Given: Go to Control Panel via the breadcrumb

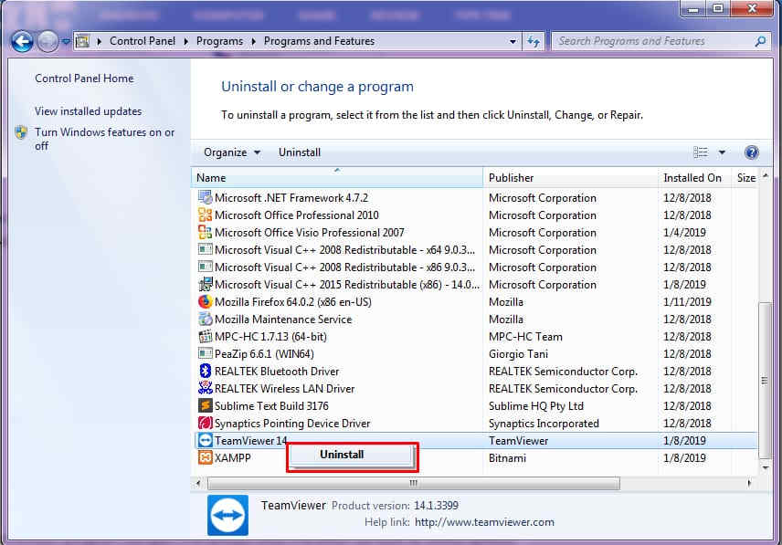Looking at the screenshot, I should (x=143, y=41).
